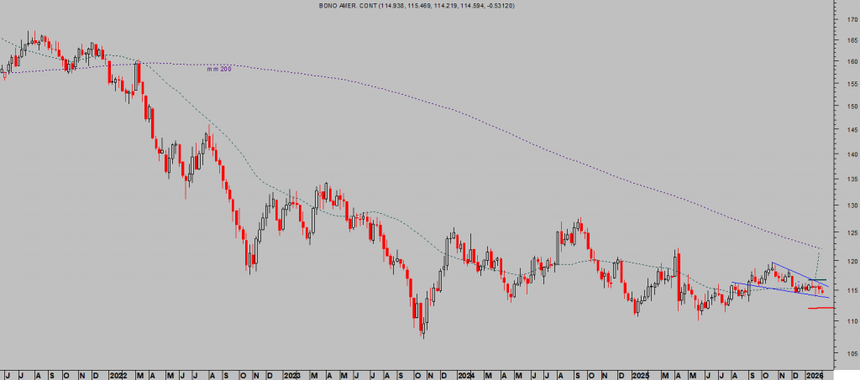Select the 2024 label on the time axis
Screen dimensions: 860x380
(x=464, y=372)
